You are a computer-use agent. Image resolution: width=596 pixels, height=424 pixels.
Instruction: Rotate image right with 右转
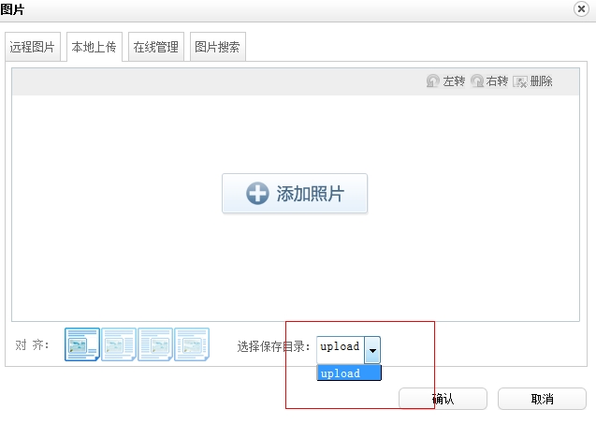[489, 81]
